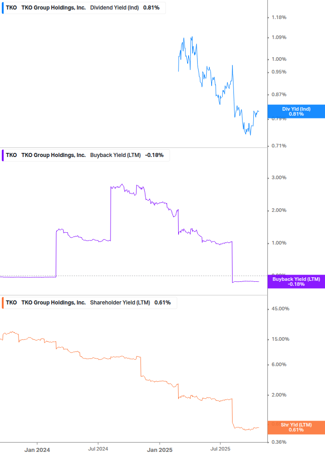Click the Jul 2024 time axis label
Screen dimensions: 325x456
[97, 450]
